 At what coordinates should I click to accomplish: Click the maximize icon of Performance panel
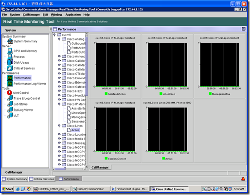click(244, 29)
